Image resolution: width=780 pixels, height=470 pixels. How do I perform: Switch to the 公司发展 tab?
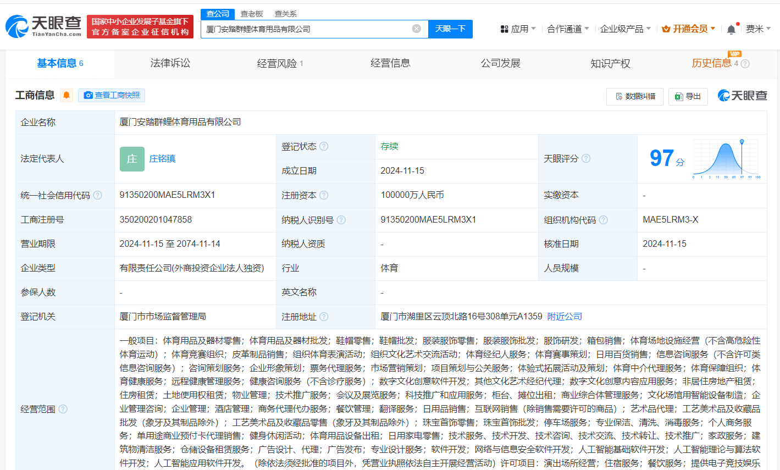tap(500, 64)
